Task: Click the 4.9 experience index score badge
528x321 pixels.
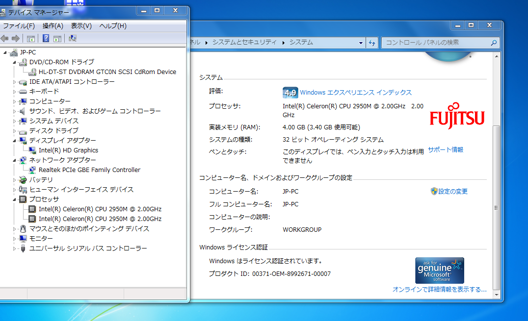Action: pyautogui.click(x=290, y=93)
